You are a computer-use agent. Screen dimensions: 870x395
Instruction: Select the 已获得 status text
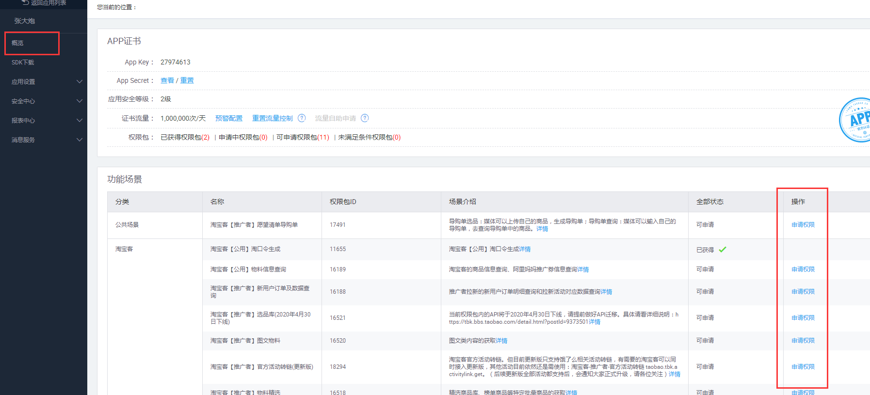pos(705,250)
